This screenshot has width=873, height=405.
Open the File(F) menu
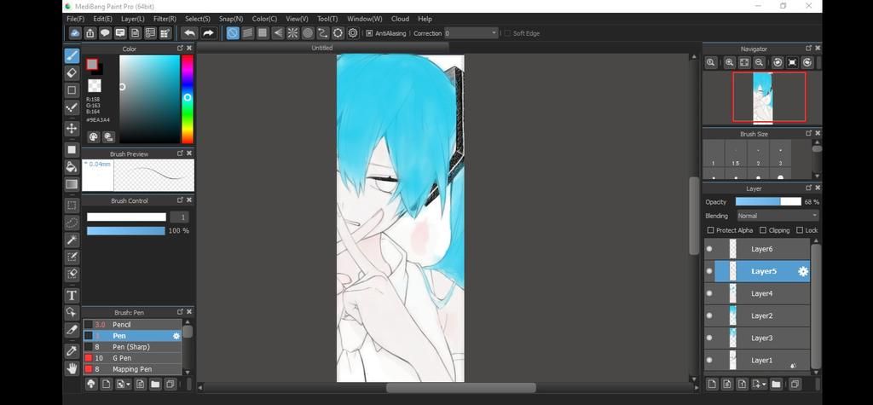[75, 19]
